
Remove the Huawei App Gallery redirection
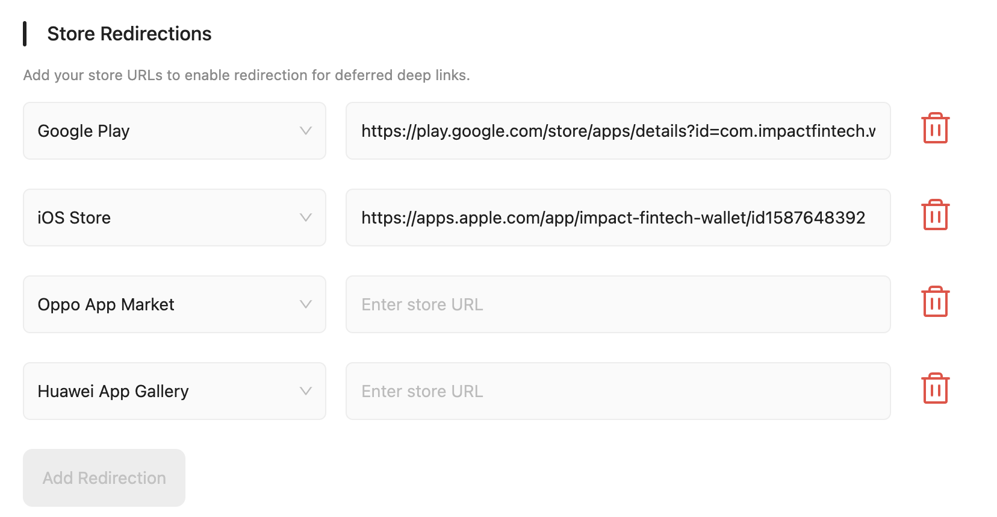tap(935, 389)
